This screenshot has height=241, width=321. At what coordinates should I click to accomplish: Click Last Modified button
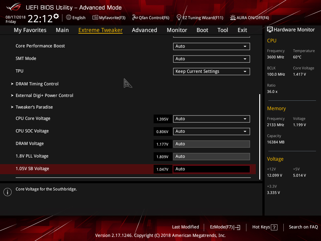pos(186,227)
